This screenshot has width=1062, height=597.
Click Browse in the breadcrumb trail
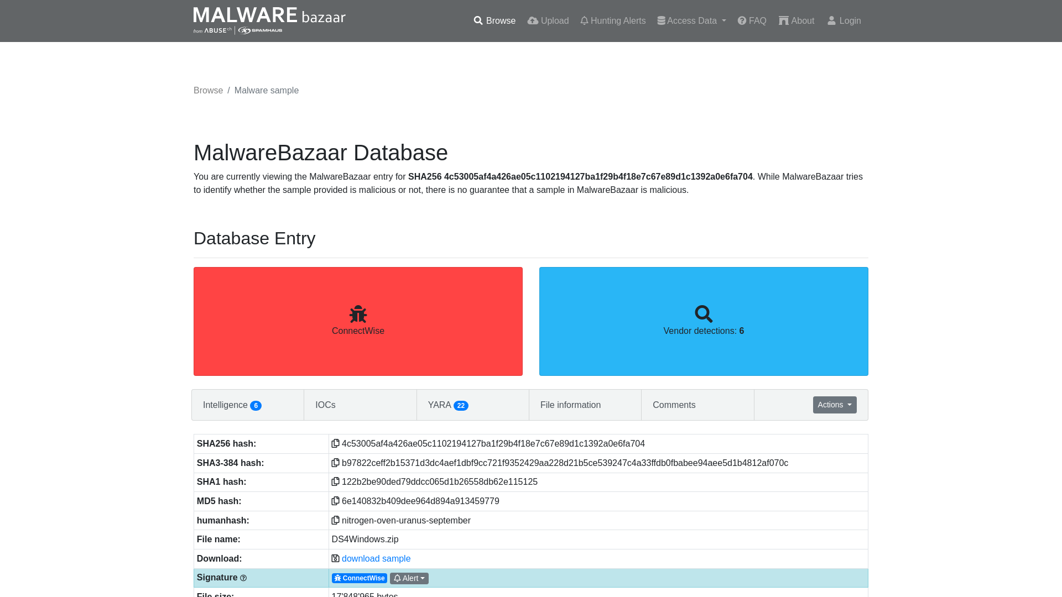click(x=208, y=90)
